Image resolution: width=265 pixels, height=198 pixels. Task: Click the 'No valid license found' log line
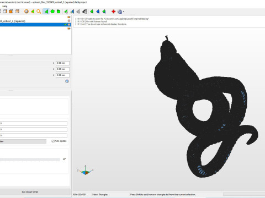92,21
